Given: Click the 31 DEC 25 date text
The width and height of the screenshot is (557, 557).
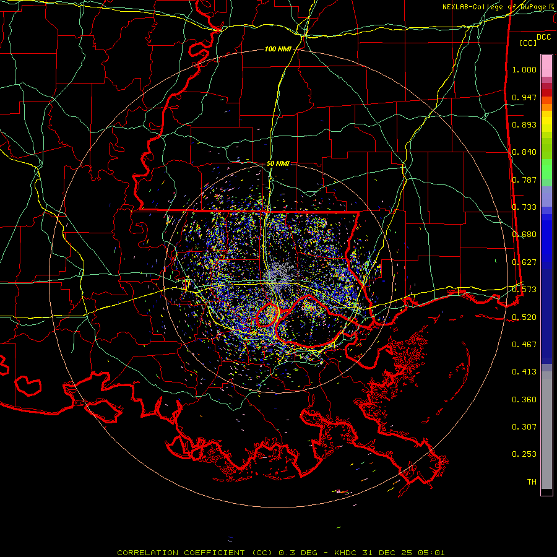Looking at the screenshot, I should (387, 553).
